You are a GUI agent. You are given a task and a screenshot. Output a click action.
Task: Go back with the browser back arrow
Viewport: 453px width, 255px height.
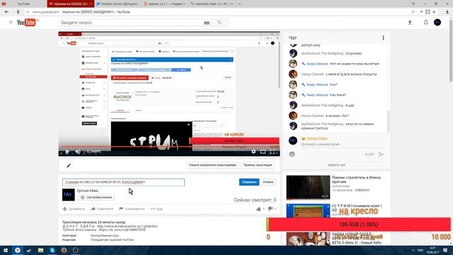click(x=6, y=12)
